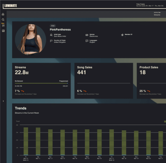166x163 pixels.
Task: Click the Streams downward trend arrow icon
Action: point(23,91)
